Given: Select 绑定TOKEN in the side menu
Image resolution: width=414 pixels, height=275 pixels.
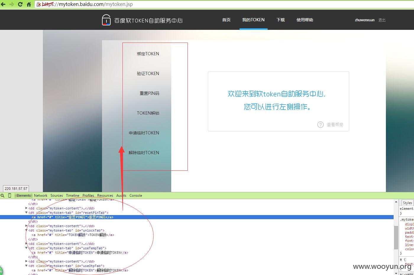Looking at the screenshot, I should pyautogui.click(x=148, y=54).
